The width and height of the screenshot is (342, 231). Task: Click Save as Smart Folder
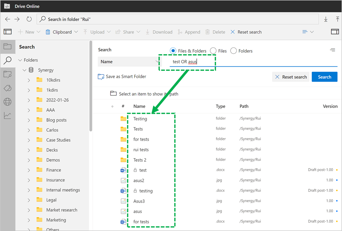pos(122,77)
